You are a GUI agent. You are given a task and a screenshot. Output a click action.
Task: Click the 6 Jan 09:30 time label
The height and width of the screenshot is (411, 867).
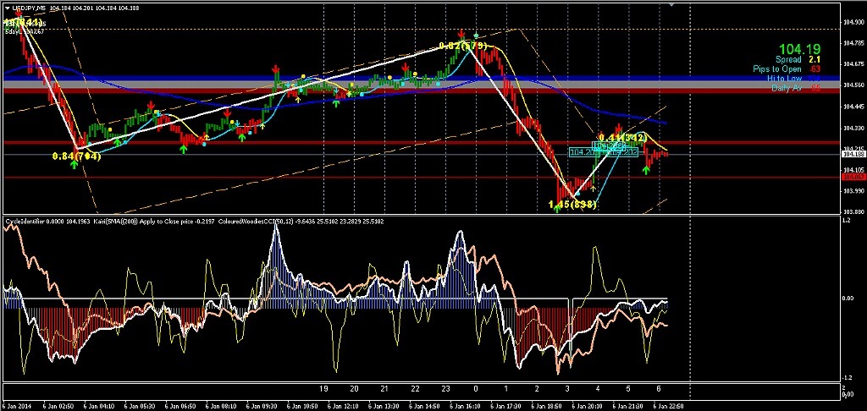tap(261, 406)
